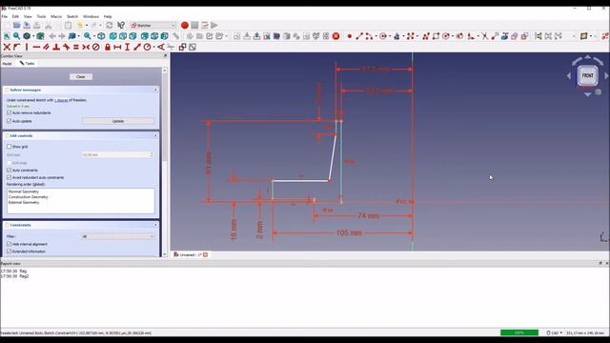Viewport: 610px width, 343px height.
Task: Enable the Show grid checkbox
Action: pos(9,147)
